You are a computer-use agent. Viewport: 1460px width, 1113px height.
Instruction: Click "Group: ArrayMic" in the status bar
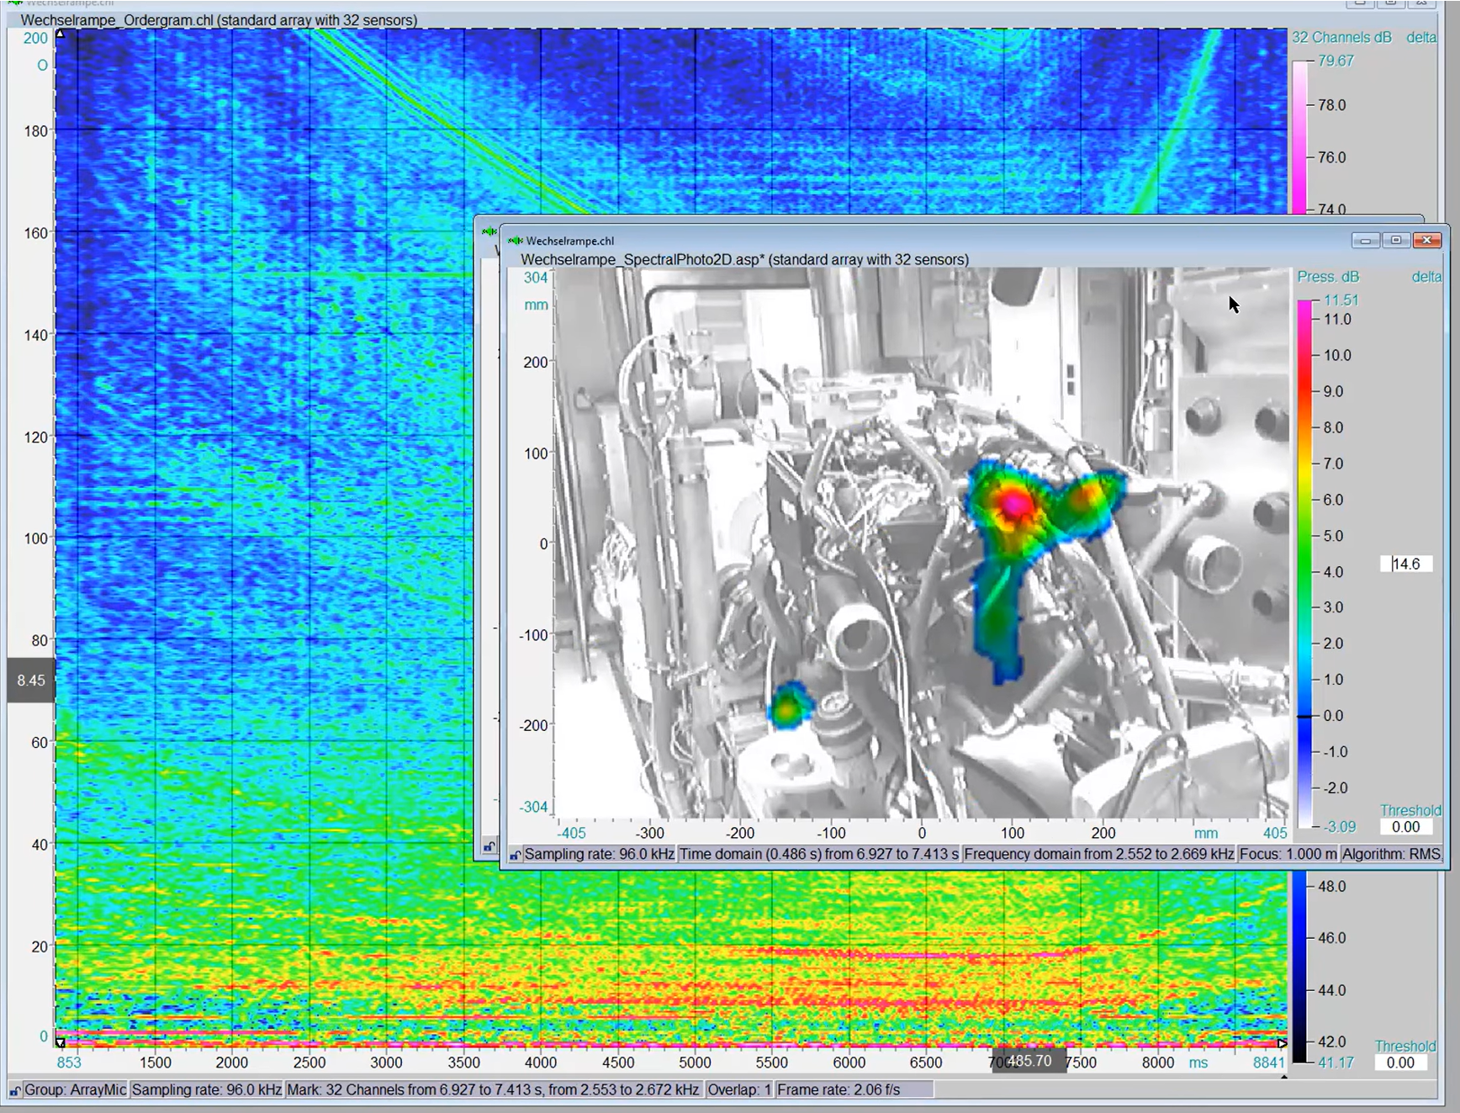coord(75,1090)
